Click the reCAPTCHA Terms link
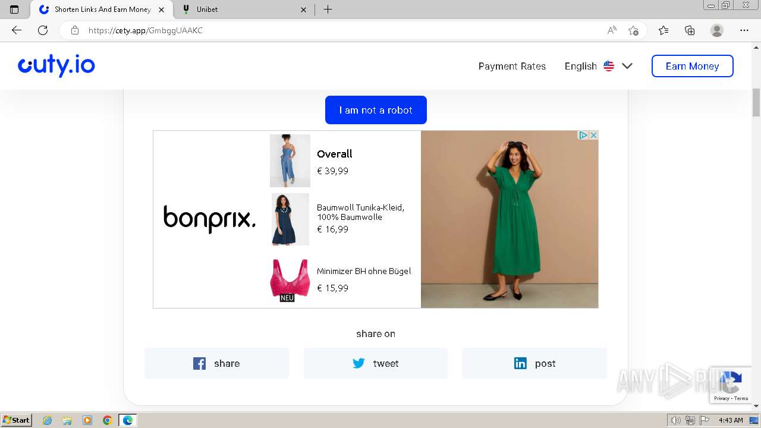761x428 pixels. point(741,398)
